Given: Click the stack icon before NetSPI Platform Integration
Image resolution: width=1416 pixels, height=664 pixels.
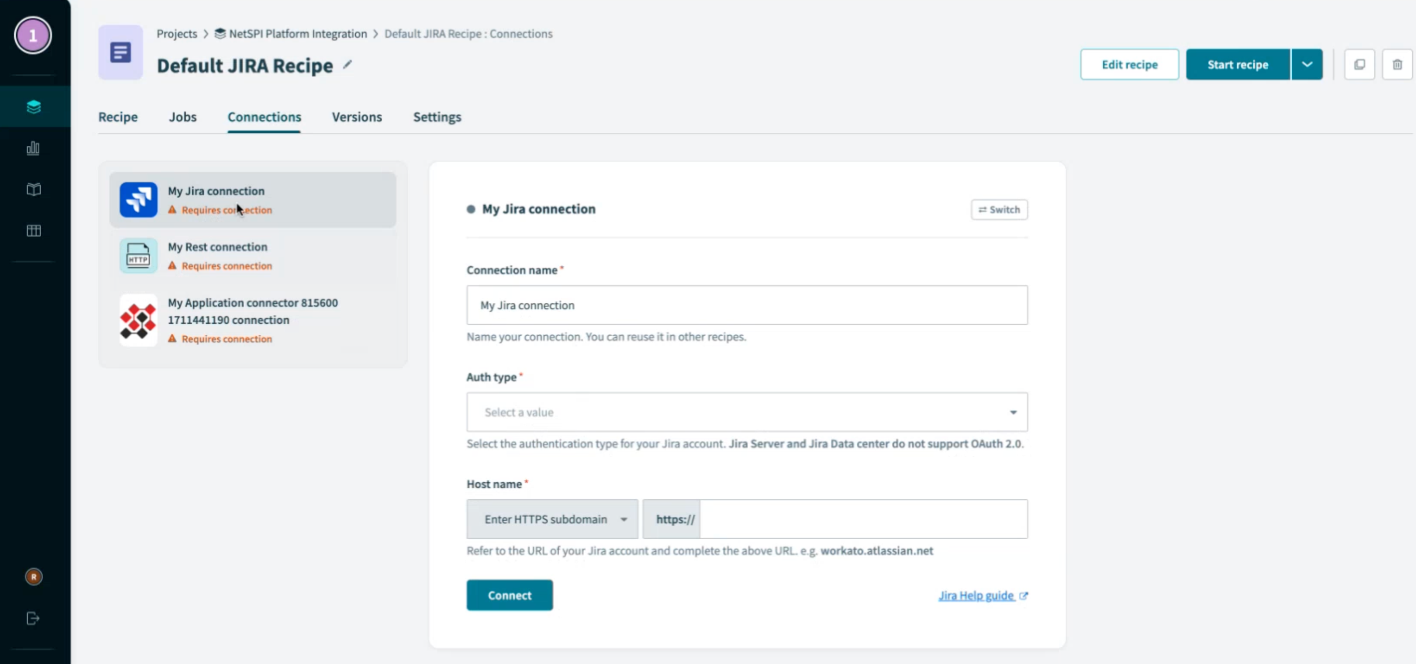Looking at the screenshot, I should [220, 34].
